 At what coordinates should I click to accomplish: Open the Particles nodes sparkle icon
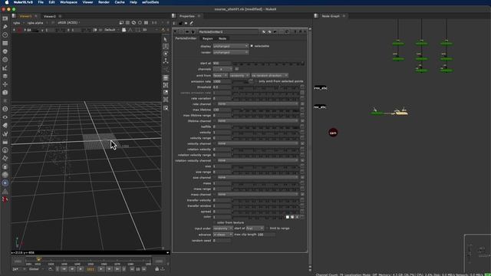tap(5, 100)
